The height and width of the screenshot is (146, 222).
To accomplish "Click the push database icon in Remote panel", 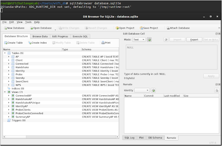I will click(216, 90).
